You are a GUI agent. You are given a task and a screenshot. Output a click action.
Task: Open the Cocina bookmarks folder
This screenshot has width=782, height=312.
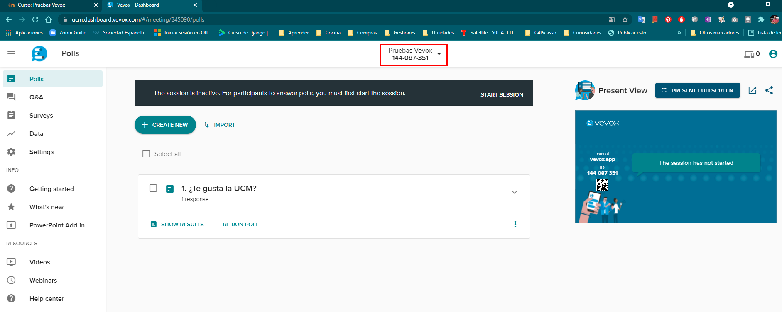(x=328, y=33)
